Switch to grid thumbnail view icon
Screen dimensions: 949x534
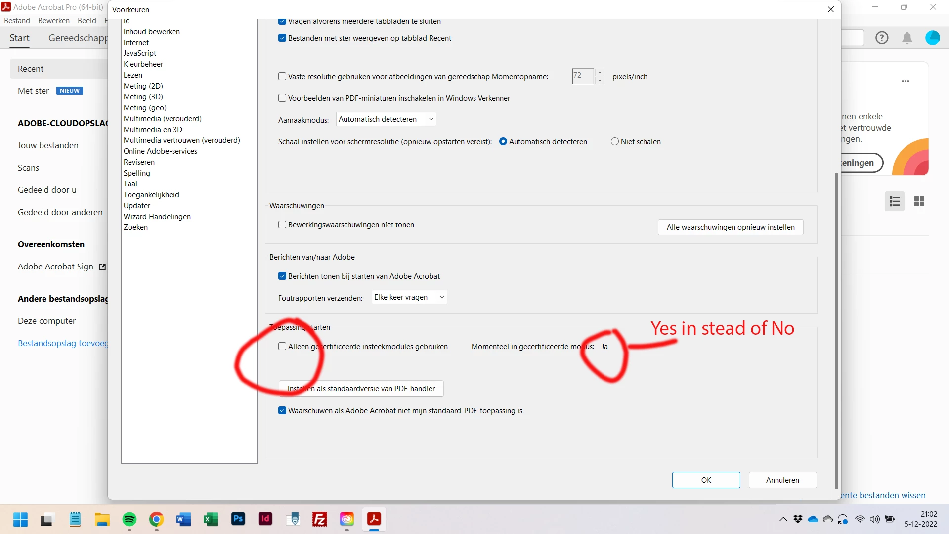click(919, 201)
